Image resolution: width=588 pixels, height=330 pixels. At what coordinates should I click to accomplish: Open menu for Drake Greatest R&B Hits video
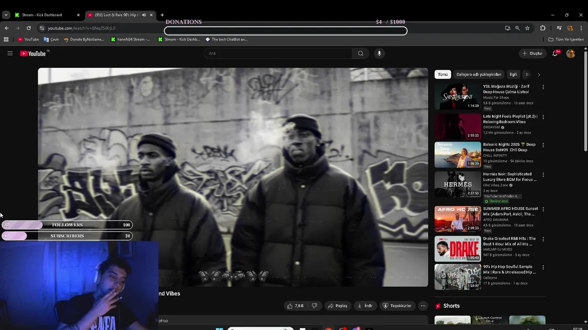[543, 239]
